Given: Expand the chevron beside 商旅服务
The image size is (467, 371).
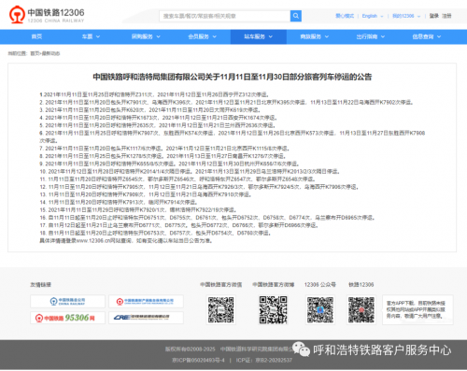Looking at the screenshot, I should [x=327, y=36].
